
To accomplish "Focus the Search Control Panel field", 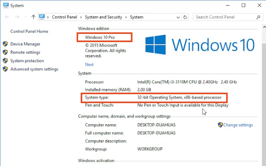I will coord(223,17).
